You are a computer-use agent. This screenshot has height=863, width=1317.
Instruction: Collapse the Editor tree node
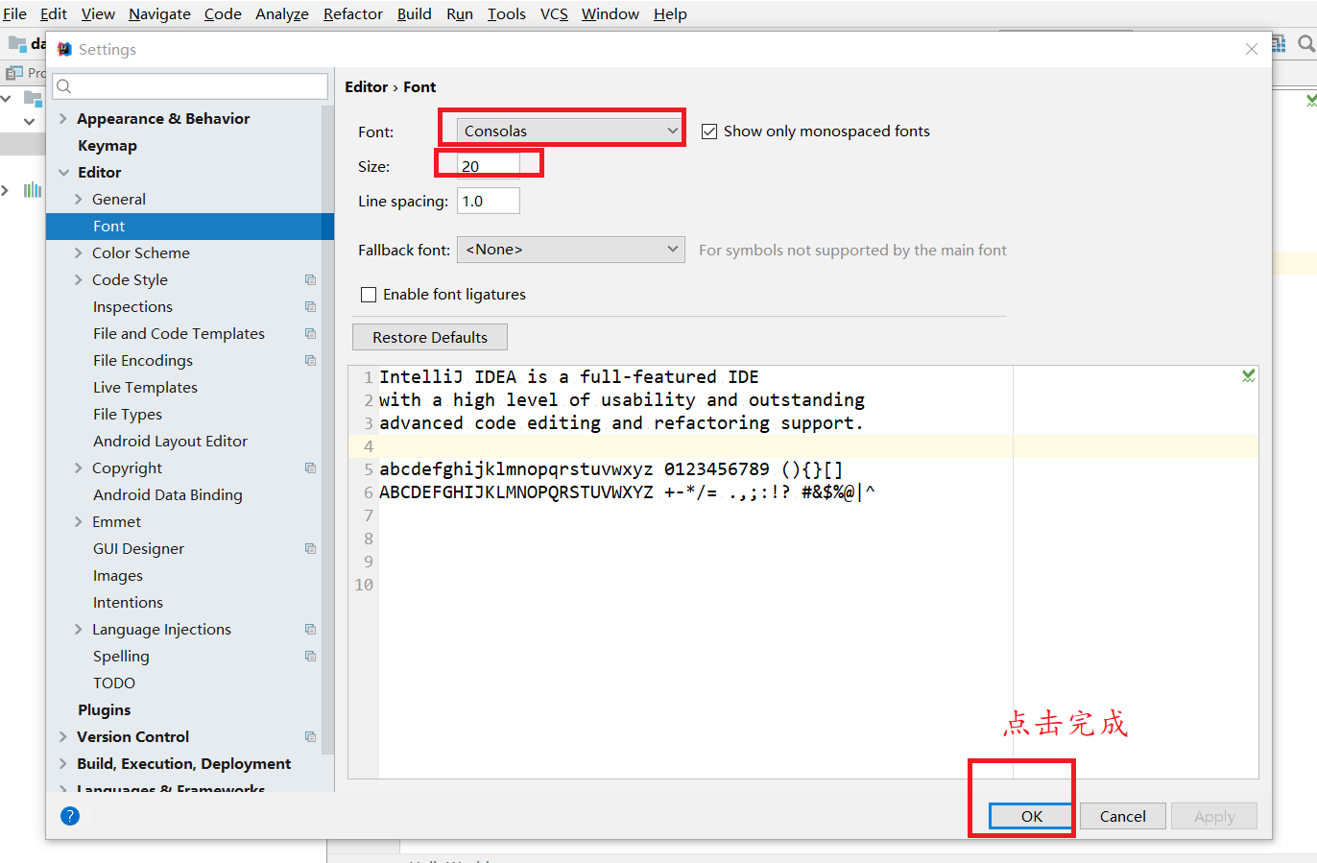(x=63, y=173)
